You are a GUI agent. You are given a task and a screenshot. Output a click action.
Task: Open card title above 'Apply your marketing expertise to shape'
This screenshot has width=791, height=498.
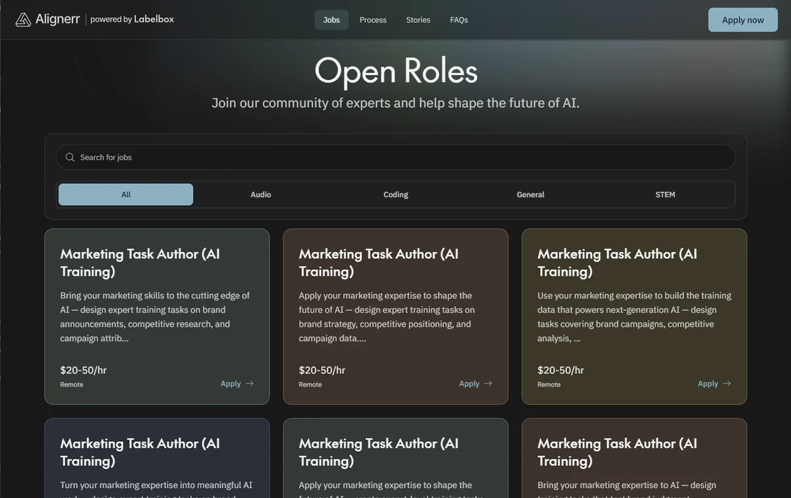[378, 263]
